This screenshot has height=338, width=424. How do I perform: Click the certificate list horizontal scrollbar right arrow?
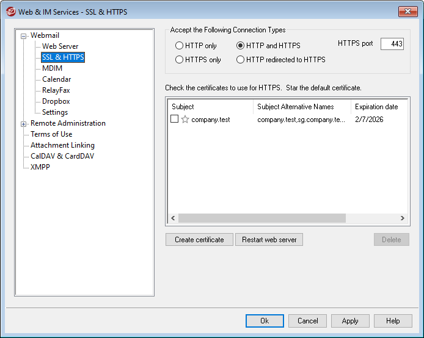pyautogui.click(x=402, y=218)
